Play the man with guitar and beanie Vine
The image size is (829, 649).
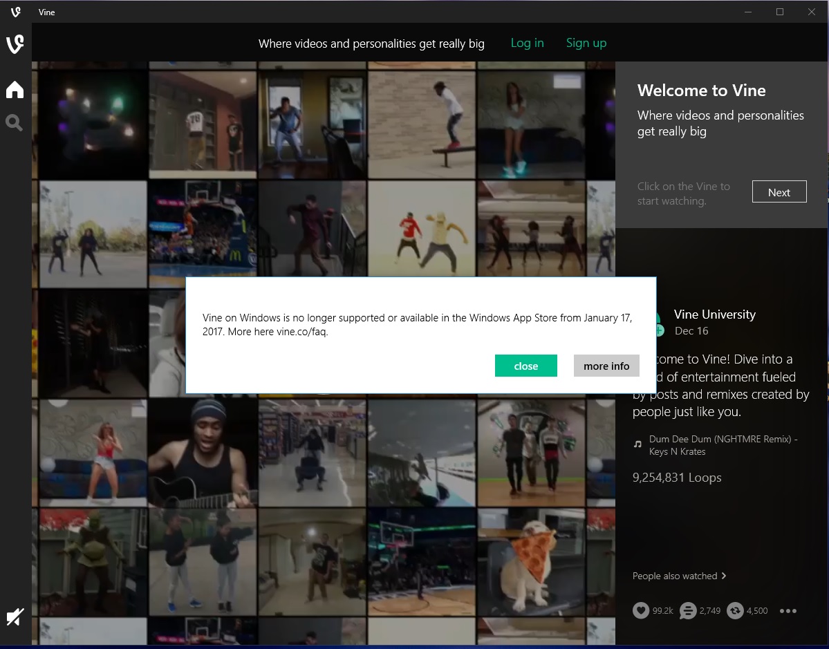pos(203,453)
